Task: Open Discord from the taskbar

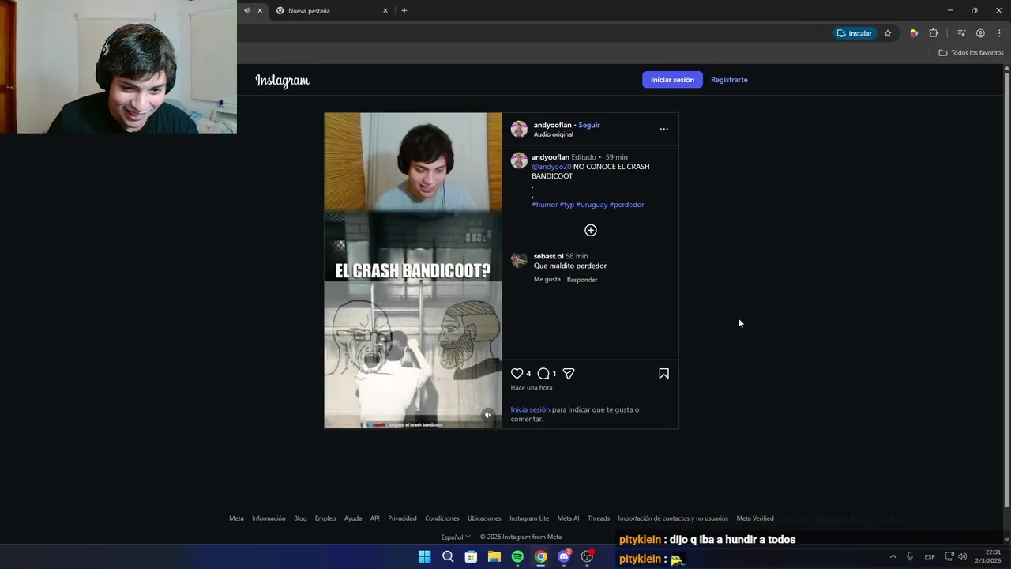Action: (x=564, y=556)
